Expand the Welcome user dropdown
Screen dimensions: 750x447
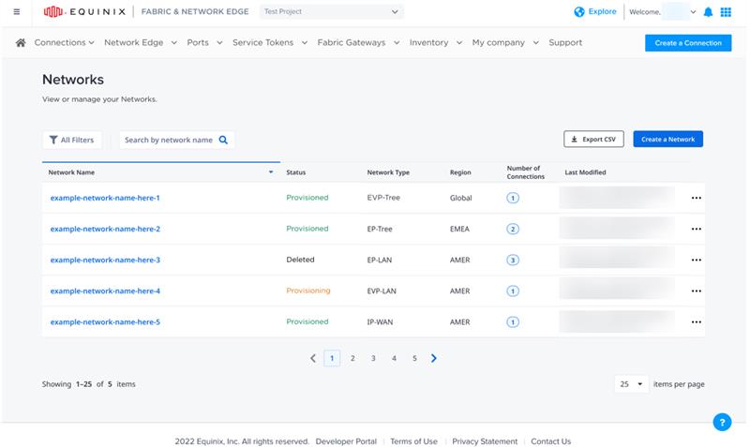tap(693, 12)
